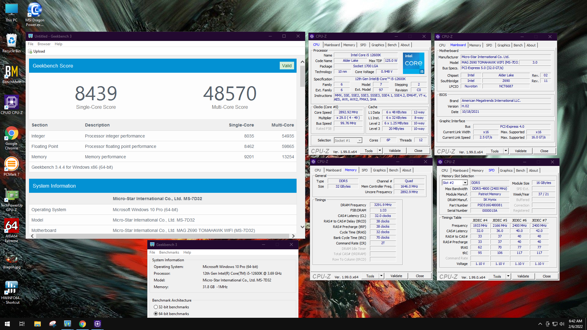
Task: Click Upload icon in Geekbench toolbar
Action: point(30,51)
